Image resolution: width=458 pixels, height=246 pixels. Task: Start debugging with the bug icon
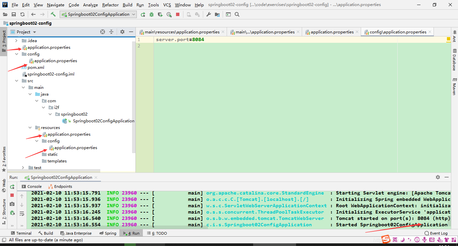[x=152, y=14]
